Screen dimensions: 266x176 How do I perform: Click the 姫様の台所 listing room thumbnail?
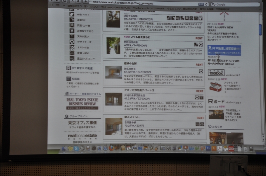(x=114, y=72)
